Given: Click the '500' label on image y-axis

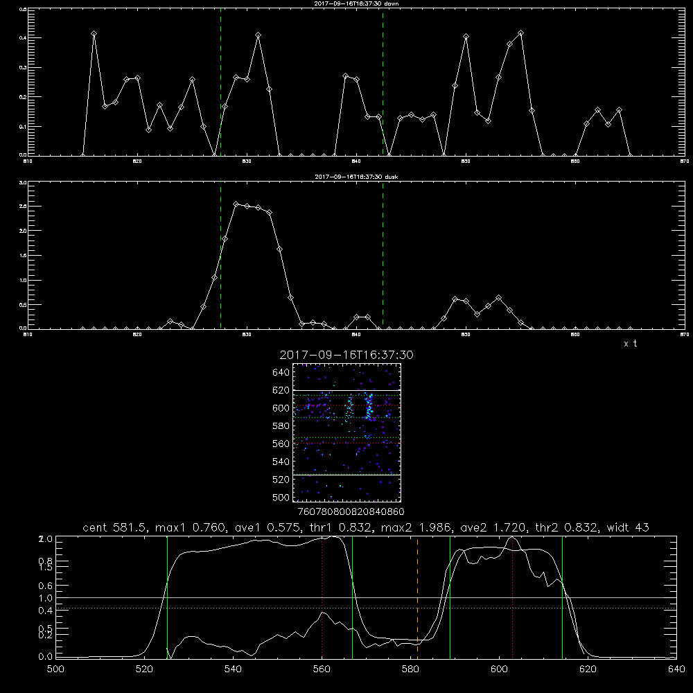Looking at the screenshot, I should (x=281, y=497).
